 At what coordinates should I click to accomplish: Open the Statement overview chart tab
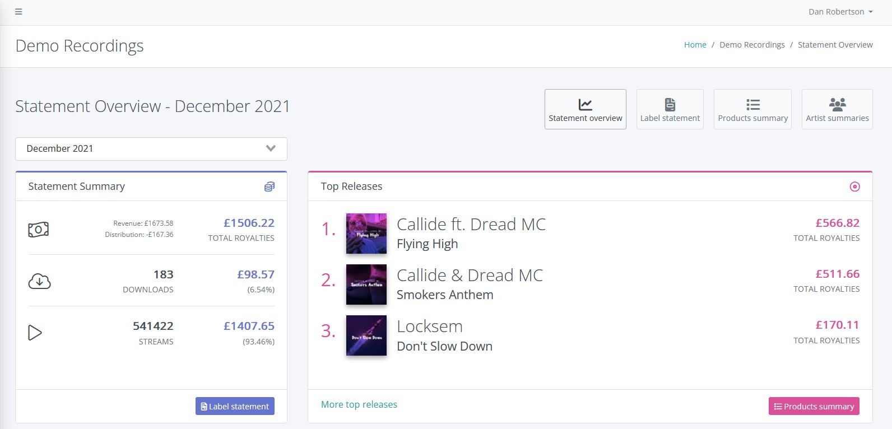[586, 109]
